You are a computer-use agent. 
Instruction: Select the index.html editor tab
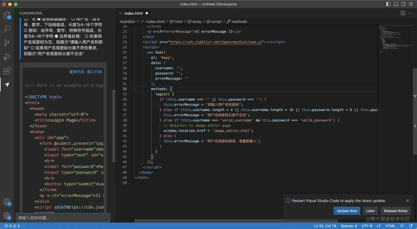(x=134, y=13)
